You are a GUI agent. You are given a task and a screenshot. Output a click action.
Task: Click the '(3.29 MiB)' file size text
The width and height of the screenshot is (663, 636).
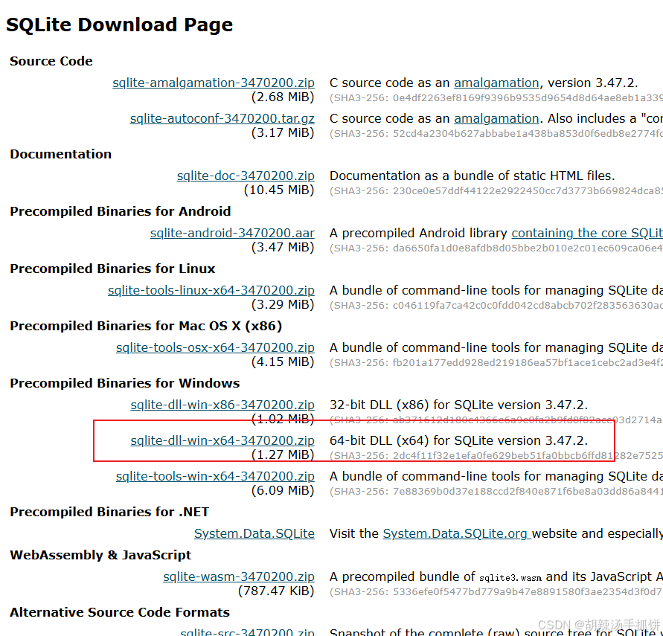click(283, 305)
